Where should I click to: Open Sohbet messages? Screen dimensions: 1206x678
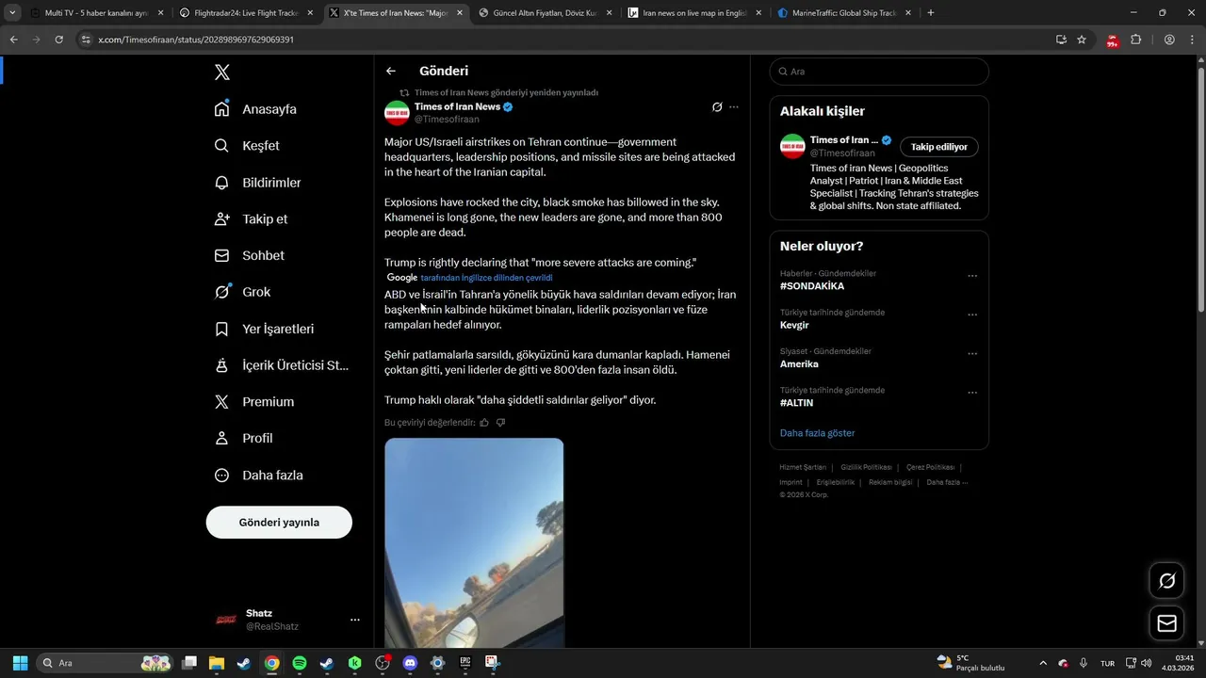[249, 255]
